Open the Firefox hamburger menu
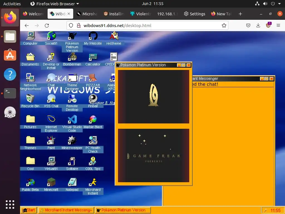 [278, 25]
